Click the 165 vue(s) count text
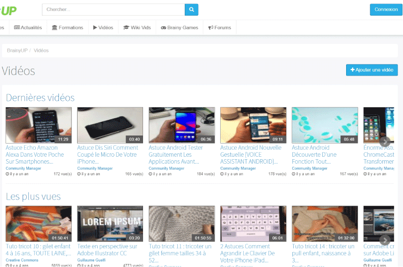Screen dimensions: 403x267 point(134,174)
